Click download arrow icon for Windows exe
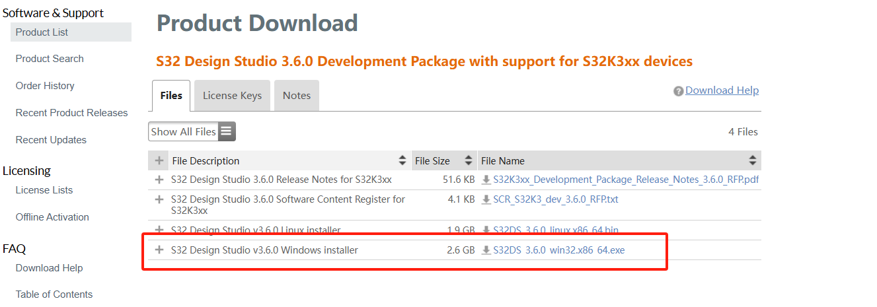 (486, 250)
